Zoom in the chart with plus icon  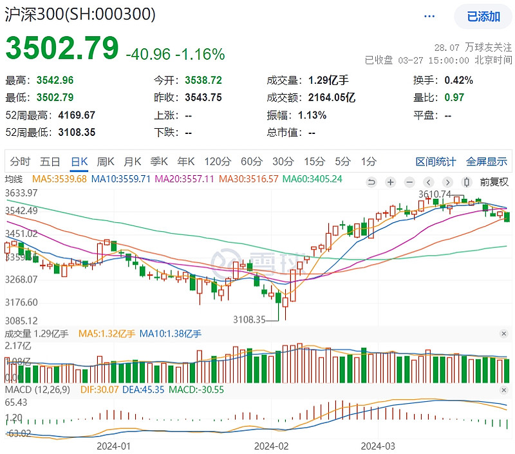[x=391, y=182]
